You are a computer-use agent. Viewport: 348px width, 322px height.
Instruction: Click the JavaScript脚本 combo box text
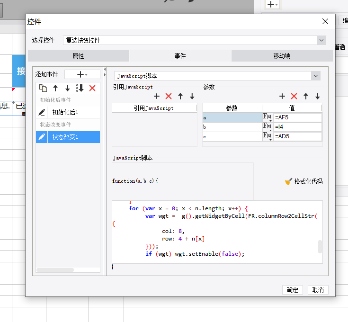click(x=137, y=76)
